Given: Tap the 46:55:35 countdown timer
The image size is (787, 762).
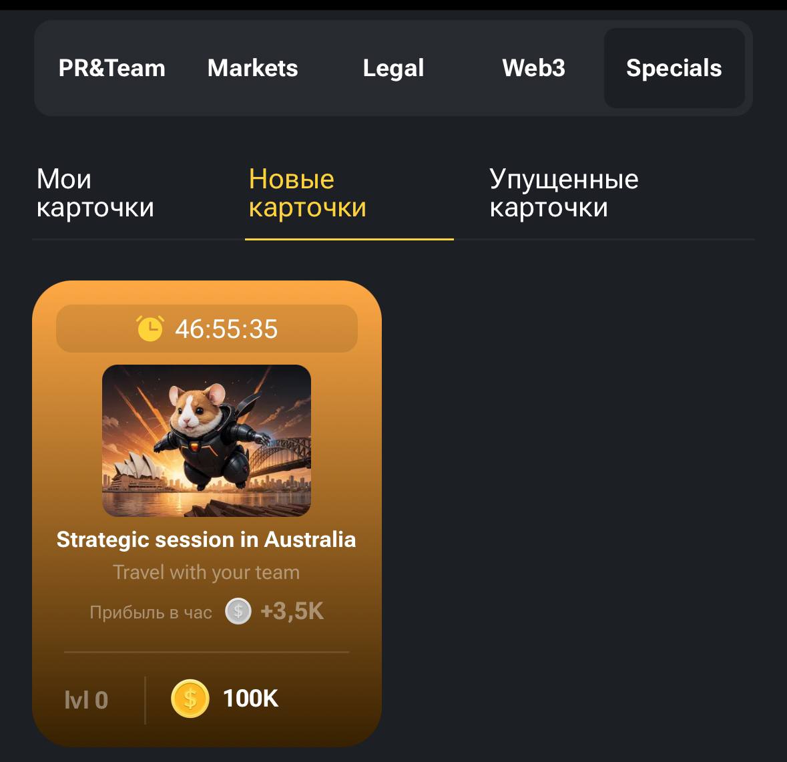Looking at the screenshot, I should click(x=226, y=329).
